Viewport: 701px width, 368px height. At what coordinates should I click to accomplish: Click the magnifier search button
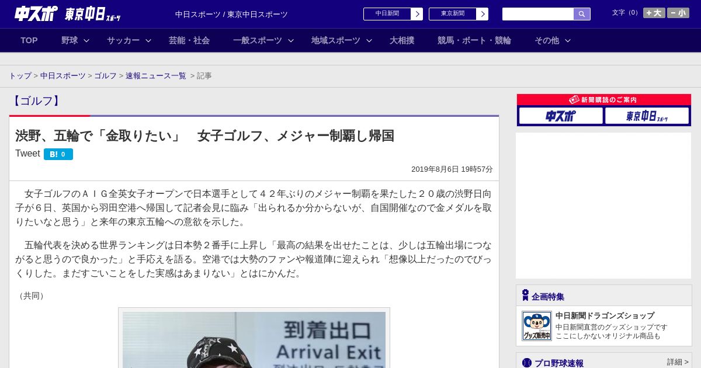point(582,14)
